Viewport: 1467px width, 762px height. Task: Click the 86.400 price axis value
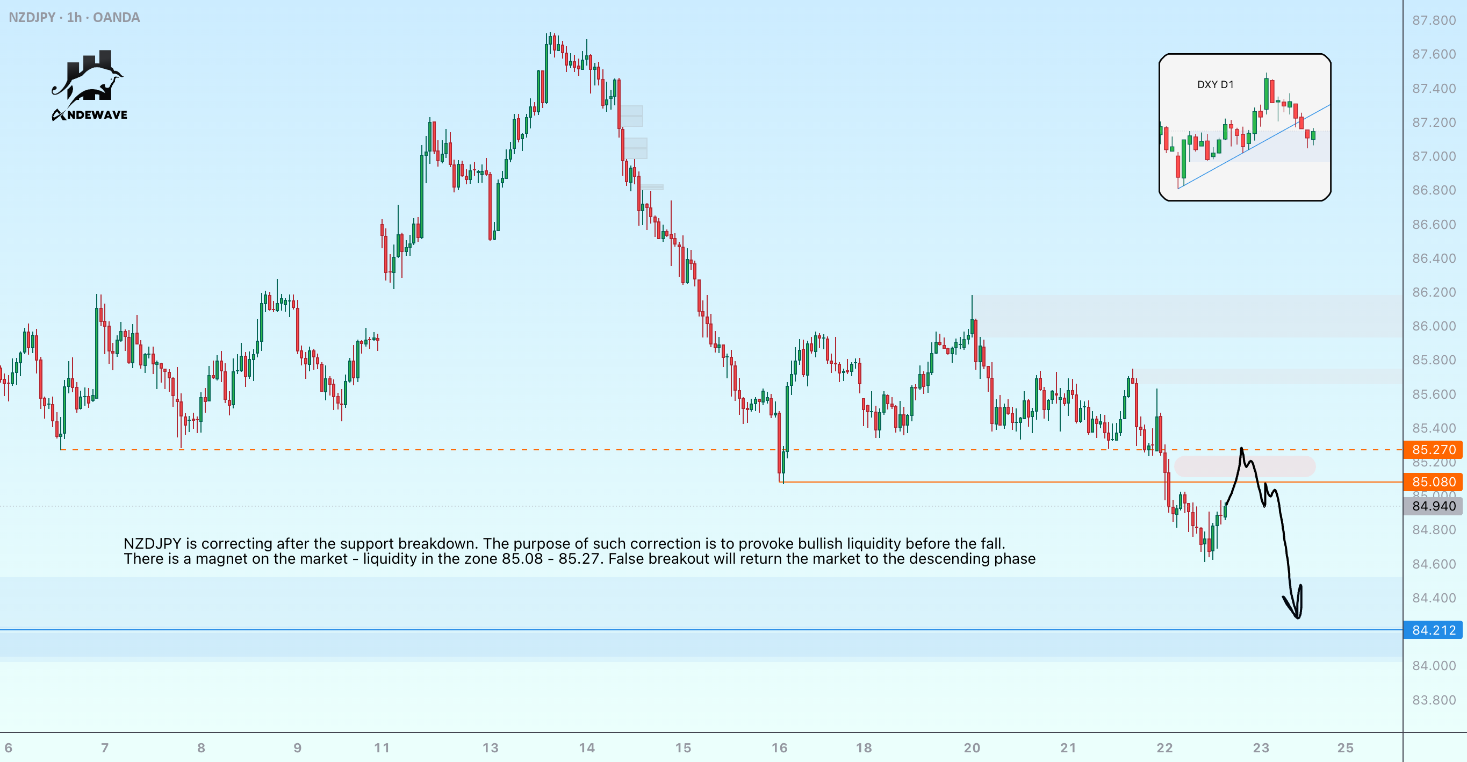(x=1433, y=258)
